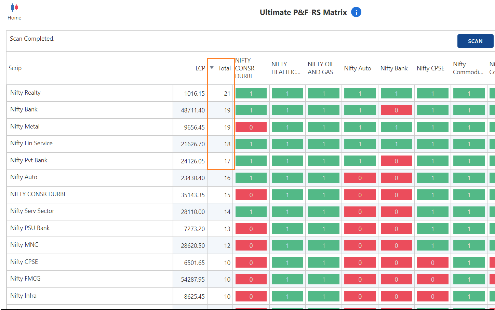
Task: Select Nifty Bank column header
Action: tap(394, 68)
